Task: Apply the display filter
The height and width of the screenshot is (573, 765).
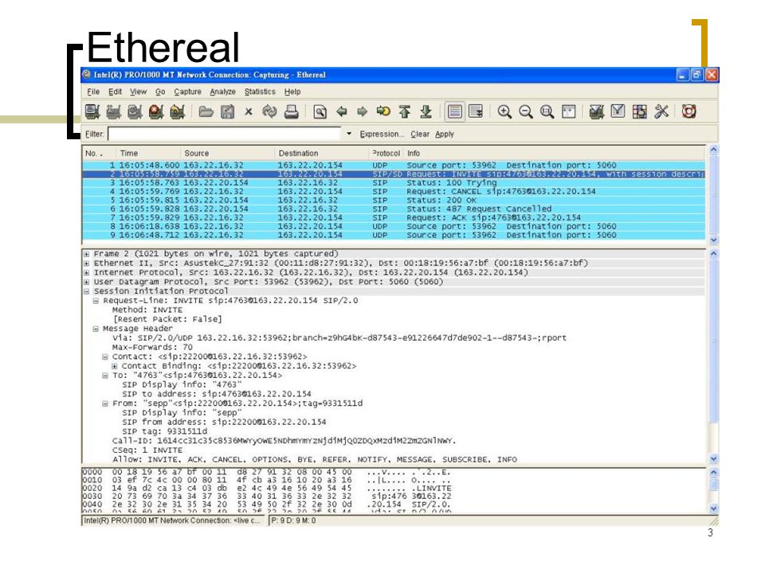Action: (445, 134)
